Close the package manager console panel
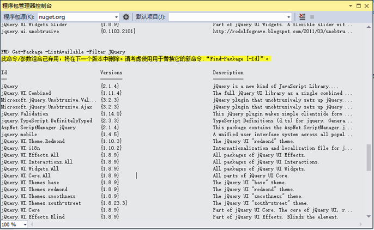Screen dimensions: 374x230 pos(366,5)
